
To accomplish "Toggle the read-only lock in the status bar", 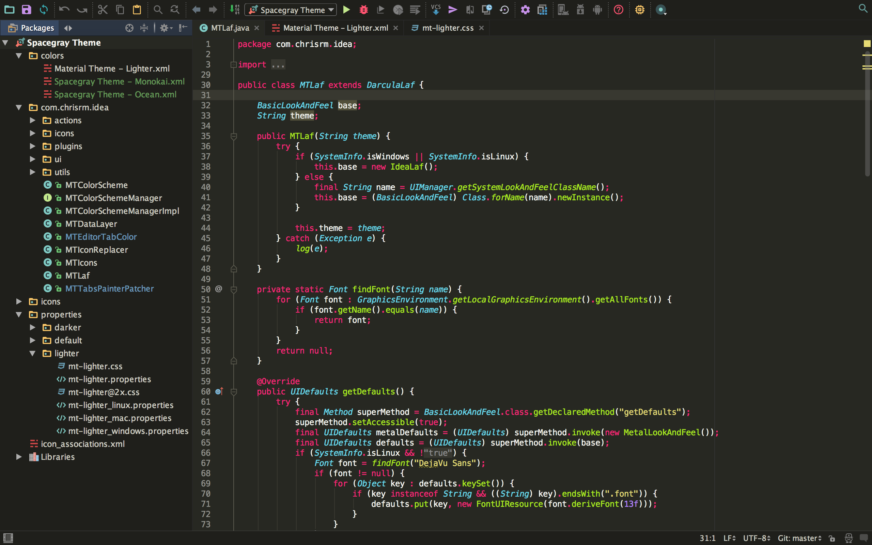I will click(x=832, y=538).
